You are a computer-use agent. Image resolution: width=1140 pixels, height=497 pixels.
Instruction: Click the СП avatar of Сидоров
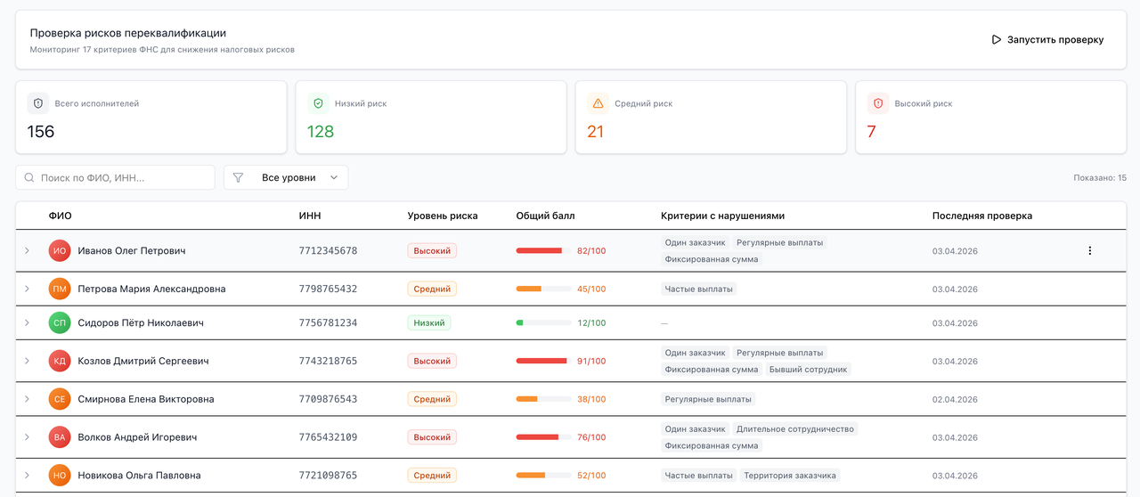coord(60,323)
